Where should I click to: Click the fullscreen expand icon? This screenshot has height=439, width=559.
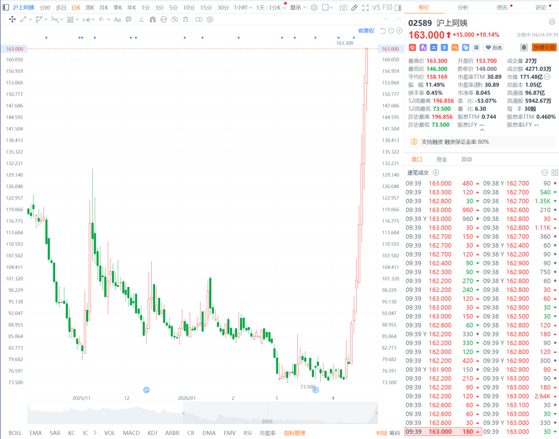point(365,8)
